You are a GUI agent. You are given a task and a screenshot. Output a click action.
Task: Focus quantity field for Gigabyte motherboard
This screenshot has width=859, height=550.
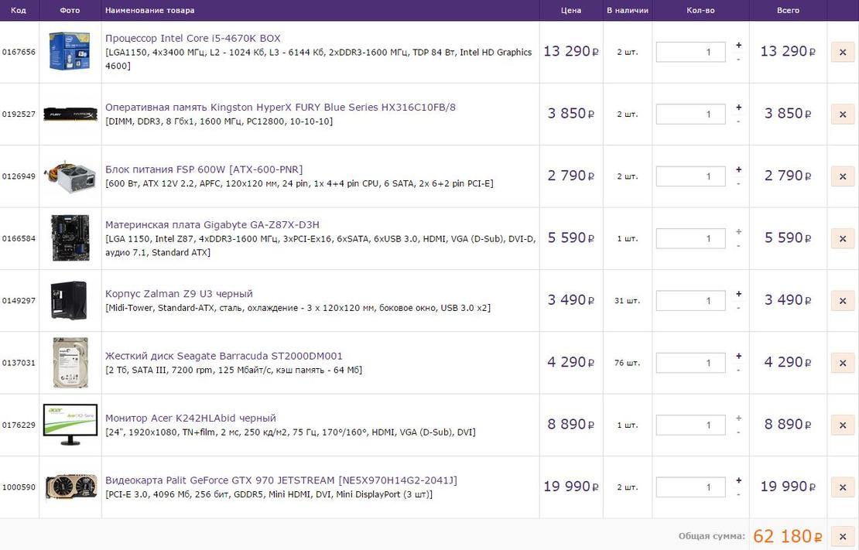(691, 238)
